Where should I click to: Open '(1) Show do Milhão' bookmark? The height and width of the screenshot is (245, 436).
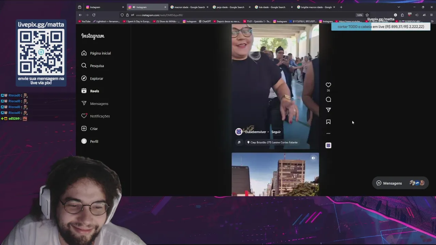[x=166, y=21]
